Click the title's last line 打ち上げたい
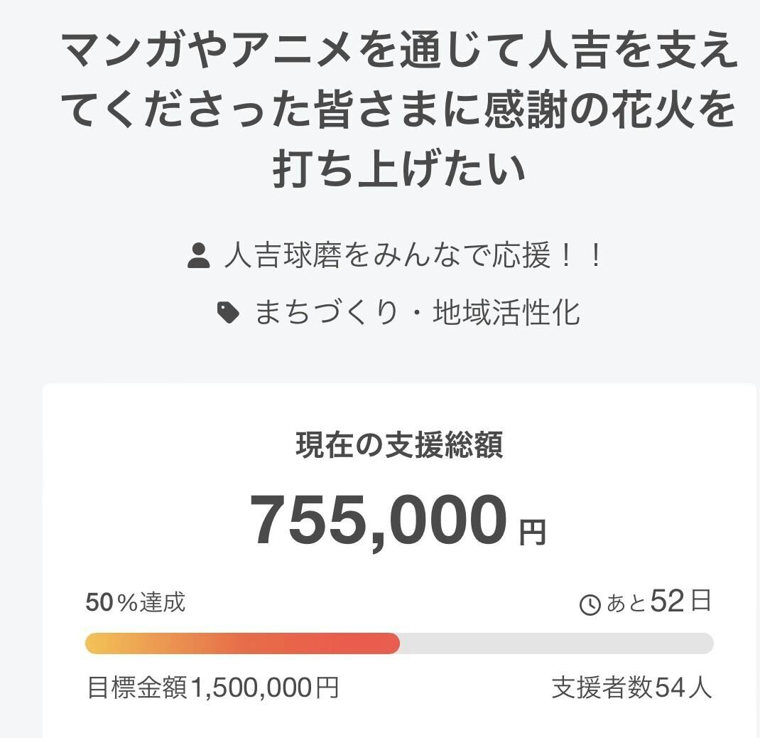The image size is (760, 738). pyautogui.click(x=400, y=169)
